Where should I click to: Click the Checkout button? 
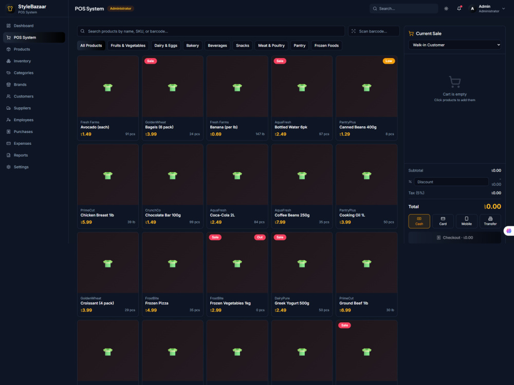click(x=455, y=238)
